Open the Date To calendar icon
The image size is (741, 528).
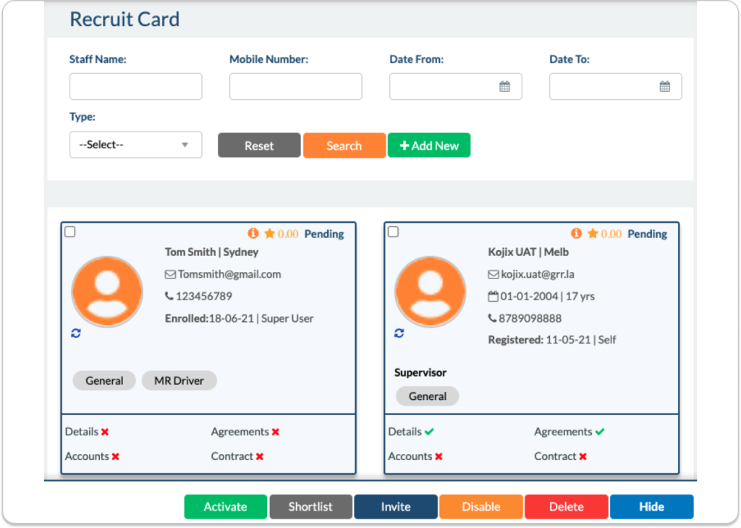pyautogui.click(x=664, y=87)
